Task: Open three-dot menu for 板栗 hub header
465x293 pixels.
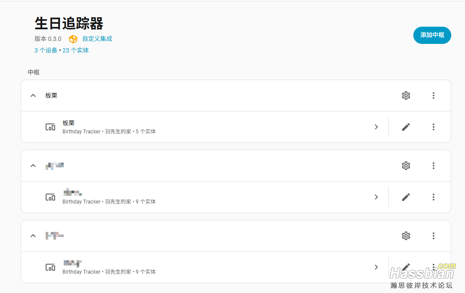Action: 433,96
